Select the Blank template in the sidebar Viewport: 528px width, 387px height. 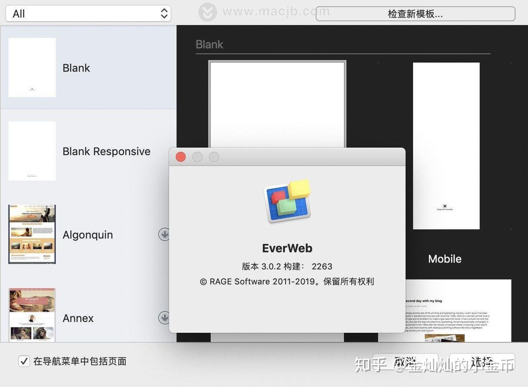click(32, 67)
